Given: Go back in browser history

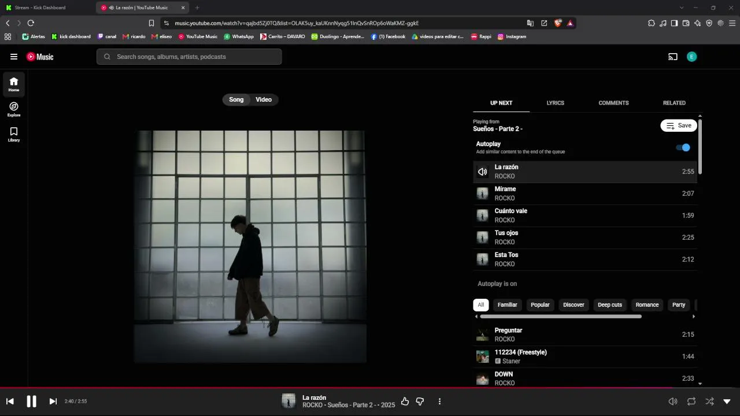Looking at the screenshot, I should click(x=8, y=23).
